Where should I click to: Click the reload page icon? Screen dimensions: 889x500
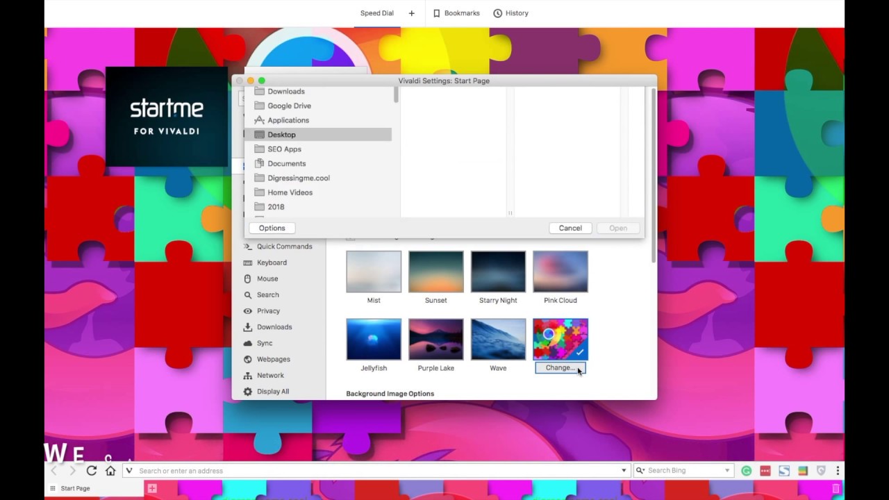[x=92, y=470]
